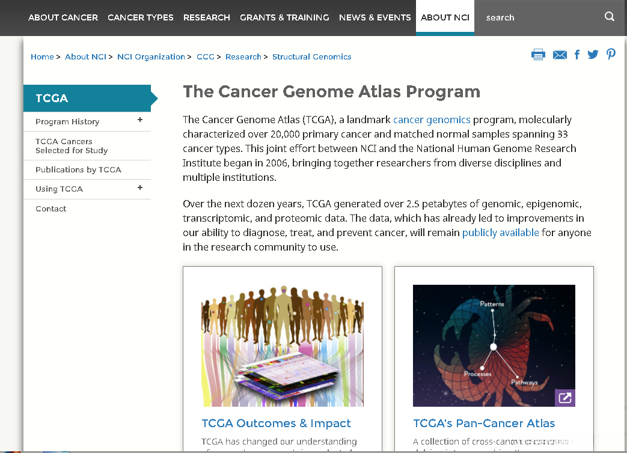Image resolution: width=627 pixels, height=453 pixels.
Task: Share page on Pinterest icon
Action: pyautogui.click(x=611, y=55)
